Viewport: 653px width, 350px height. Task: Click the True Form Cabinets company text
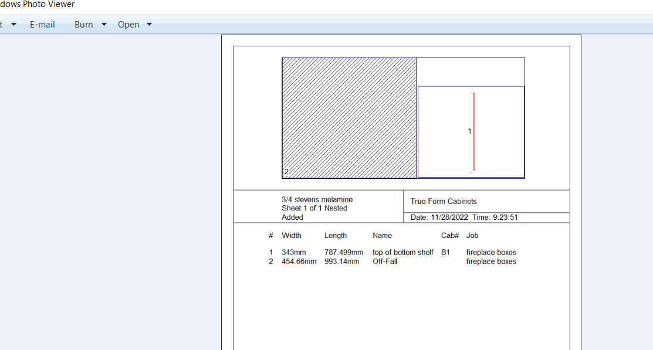pos(444,201)
